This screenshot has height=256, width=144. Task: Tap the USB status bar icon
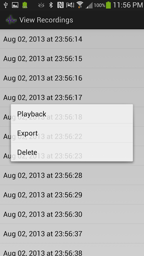(x=6, y=5)
